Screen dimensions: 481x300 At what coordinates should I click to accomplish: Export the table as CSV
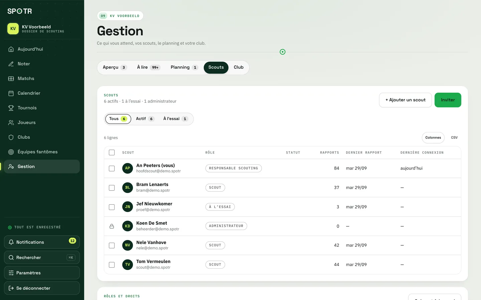tap(454, 138)
